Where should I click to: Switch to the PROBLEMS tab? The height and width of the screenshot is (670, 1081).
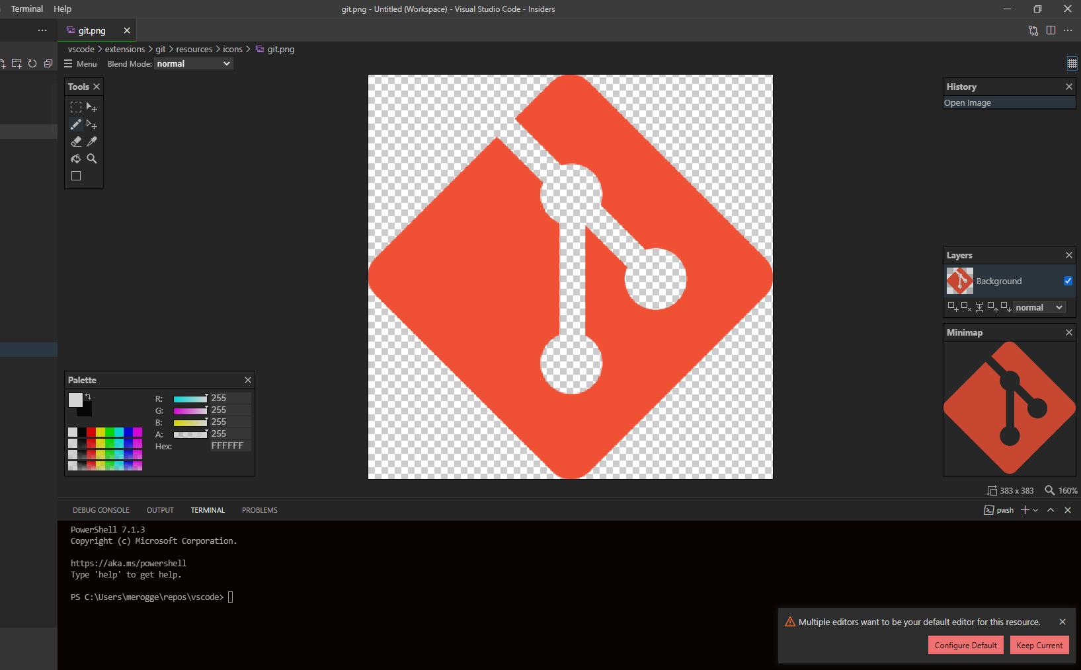coord(260,510)
